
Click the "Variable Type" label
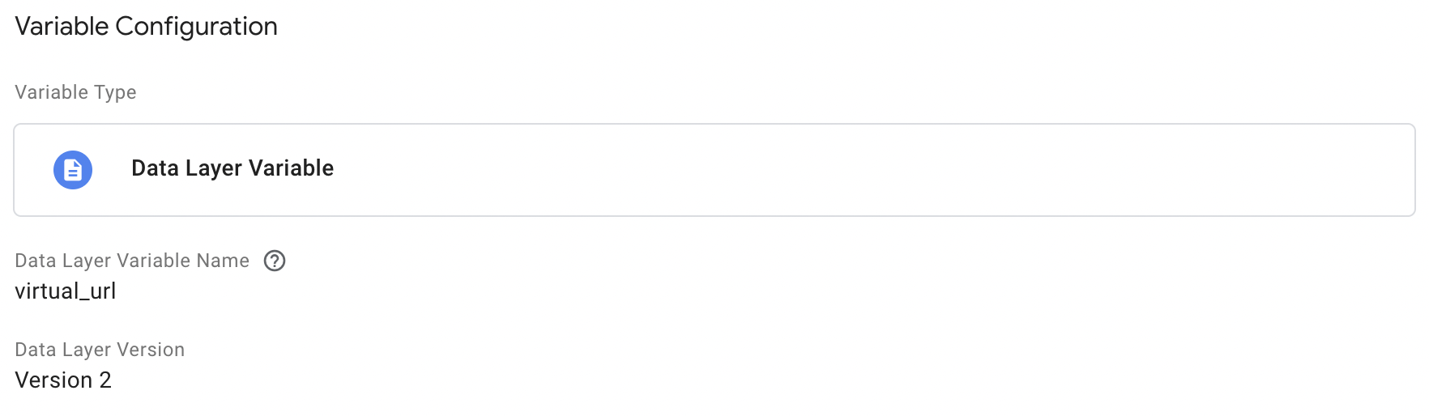tap(75, 92)
